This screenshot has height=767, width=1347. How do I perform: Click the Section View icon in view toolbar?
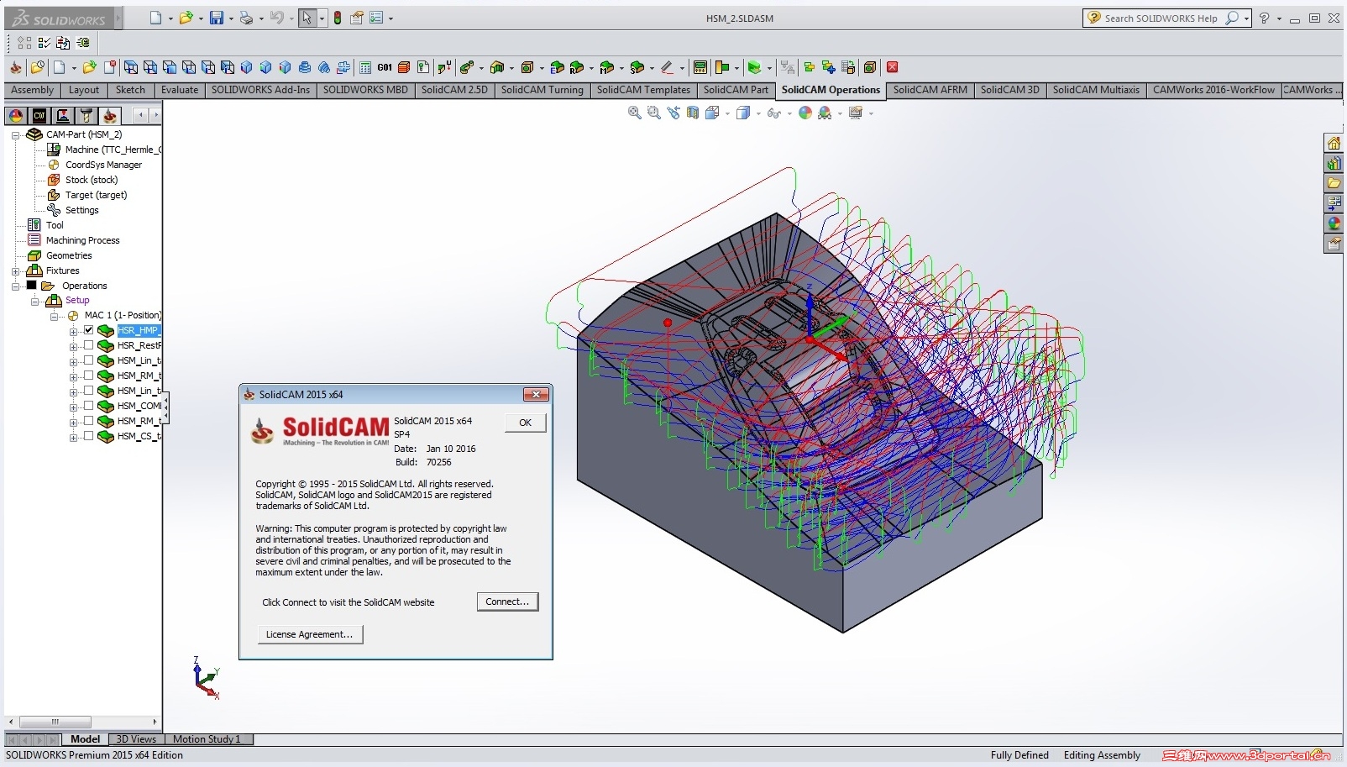point(693,113)
